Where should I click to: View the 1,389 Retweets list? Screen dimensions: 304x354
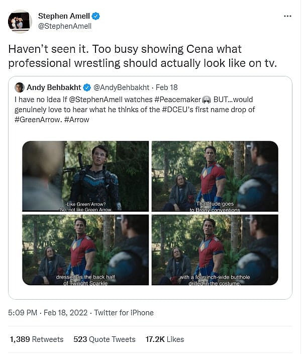point(37,339)
